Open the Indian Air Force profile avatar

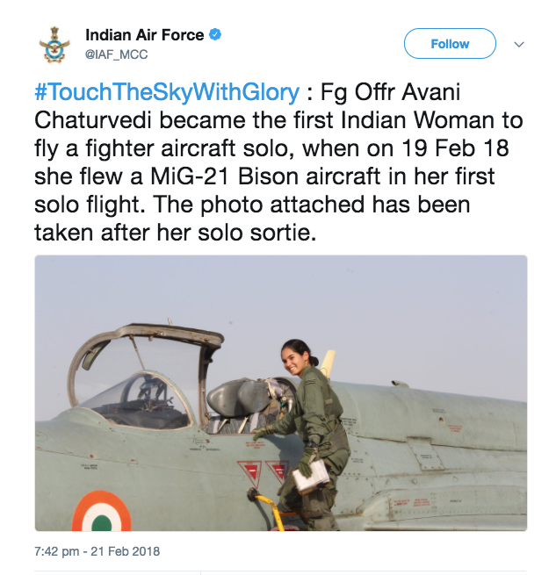pos(54,45)
